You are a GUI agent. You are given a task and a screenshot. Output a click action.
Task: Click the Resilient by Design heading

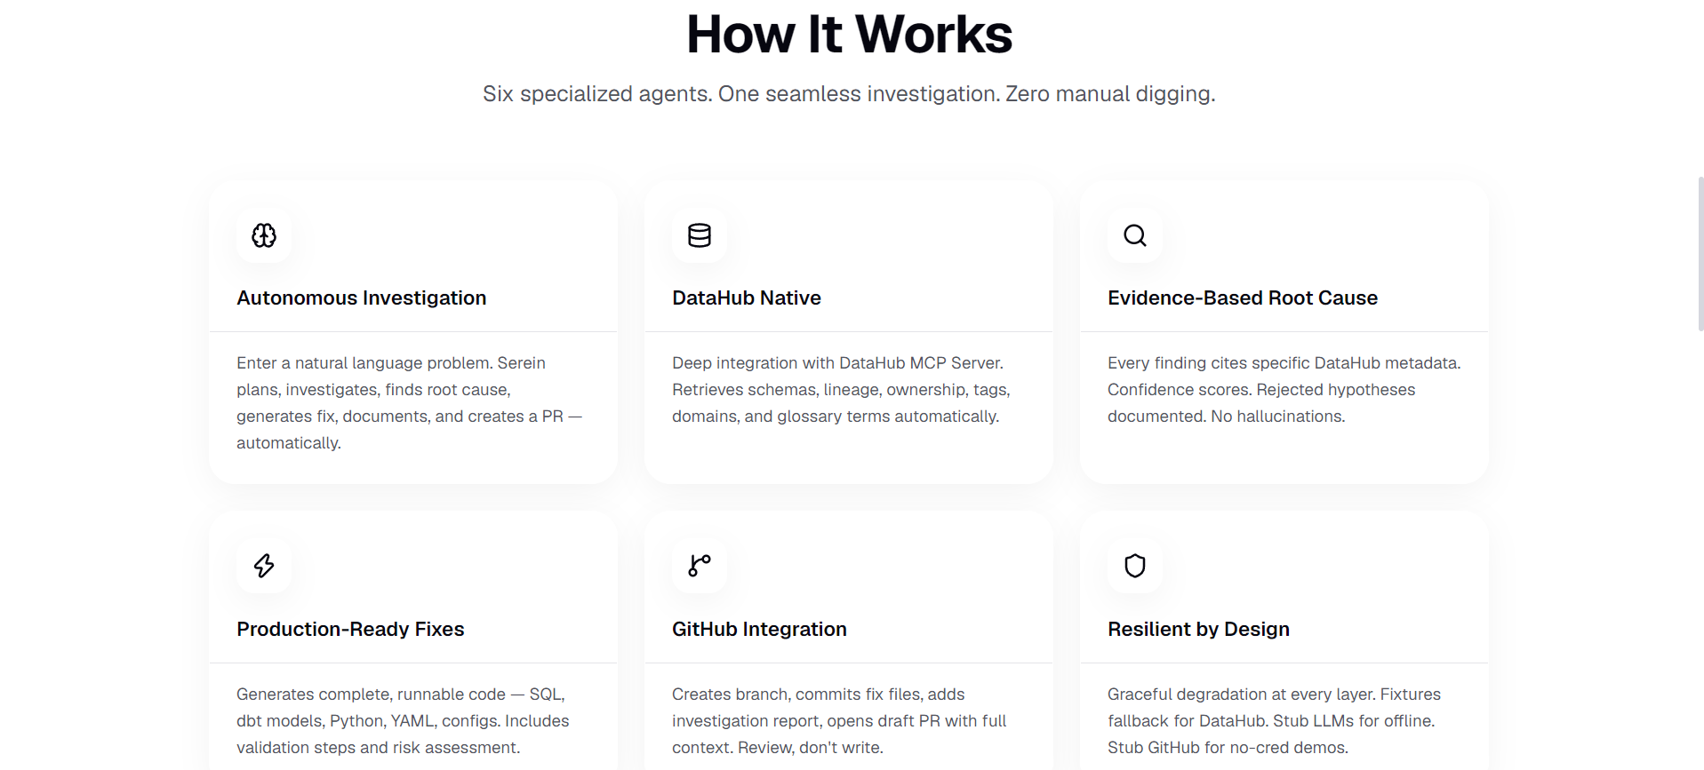coord(1198,630)
